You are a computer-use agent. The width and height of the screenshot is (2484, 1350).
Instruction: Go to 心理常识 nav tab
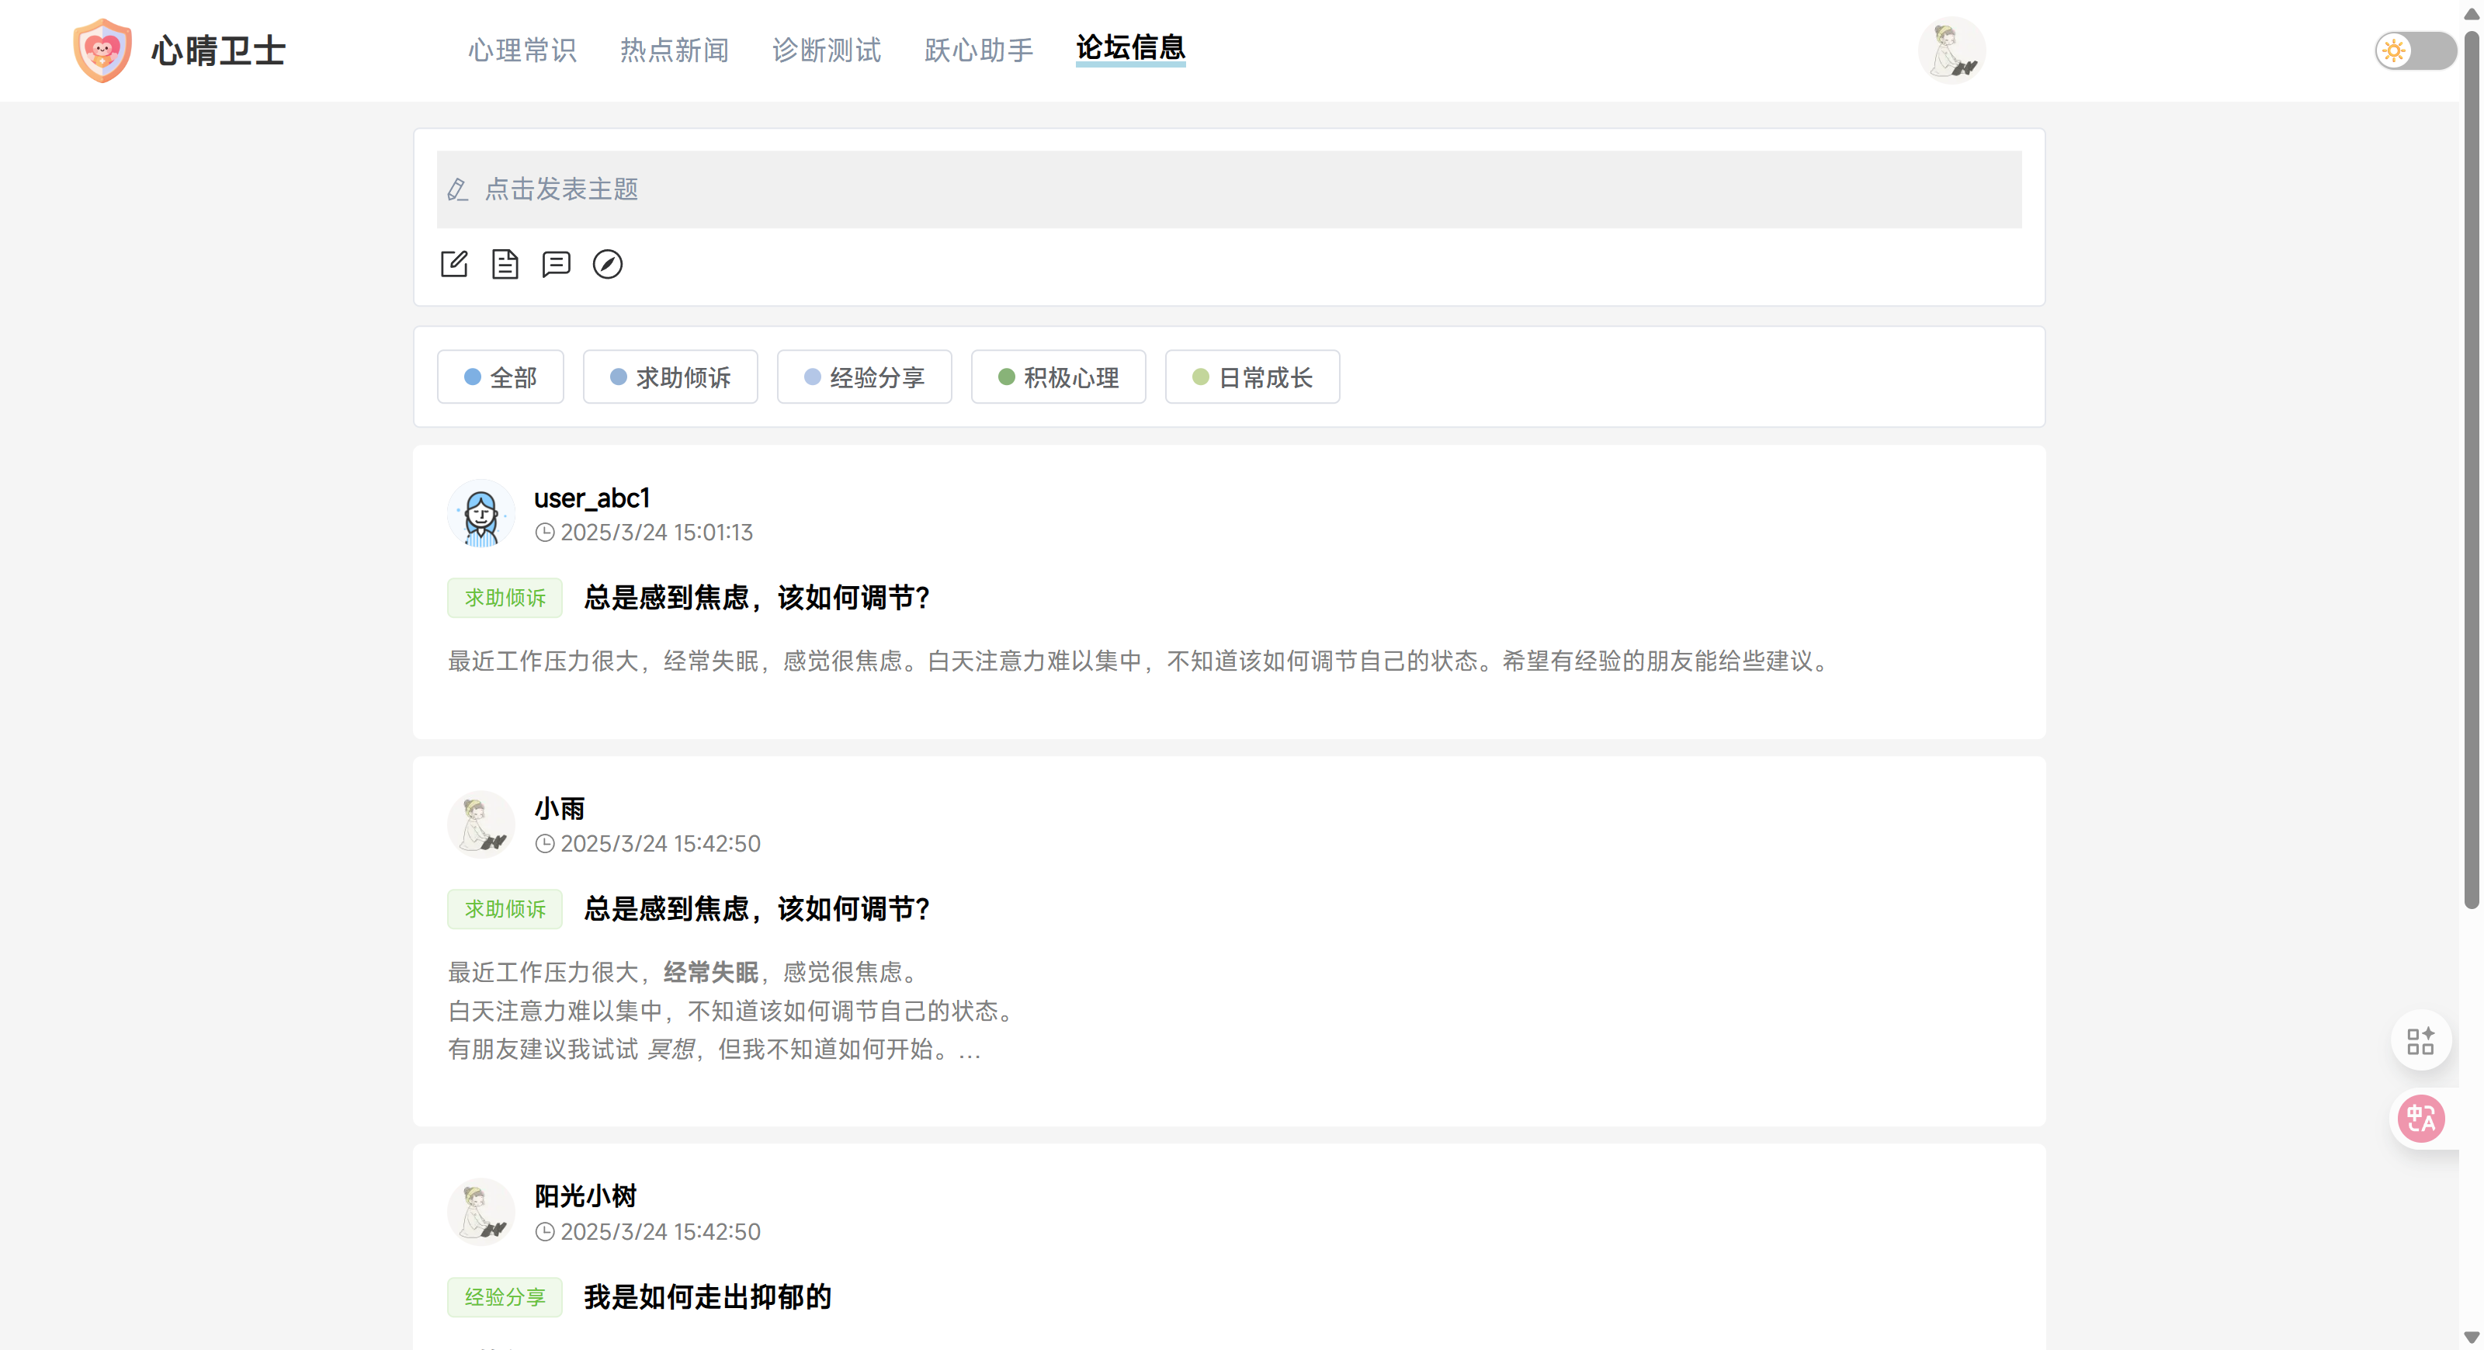click(522, 50)
